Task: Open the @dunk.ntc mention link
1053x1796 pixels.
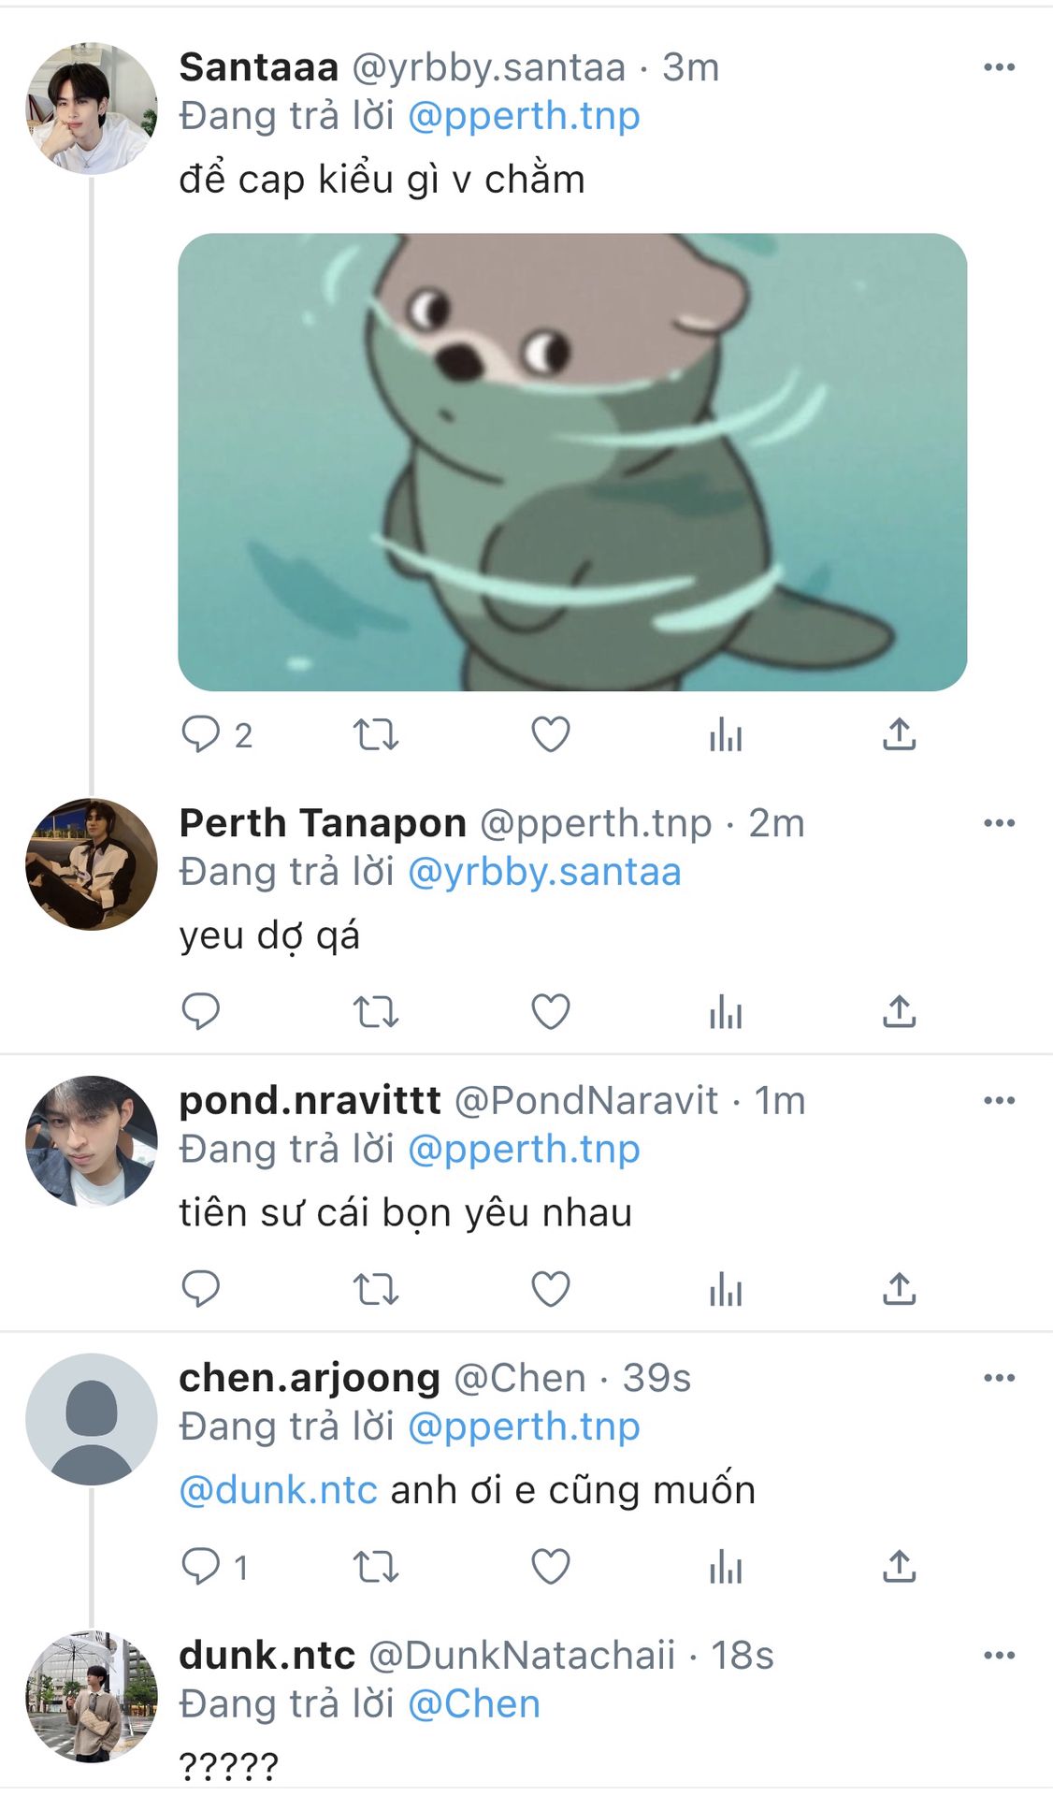Action: (278, 1489)
